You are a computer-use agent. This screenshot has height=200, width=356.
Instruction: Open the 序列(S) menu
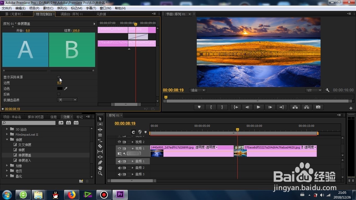62,8
